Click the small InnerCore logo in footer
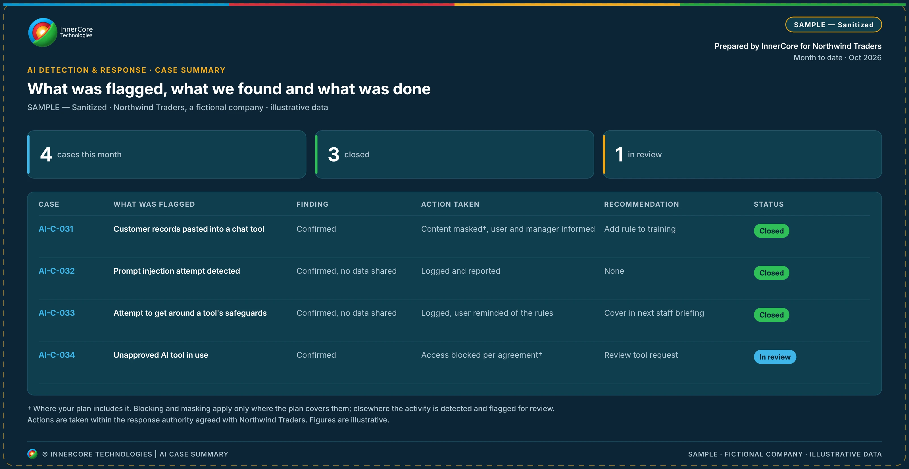 pyautogui.click(x=32, y=454)
